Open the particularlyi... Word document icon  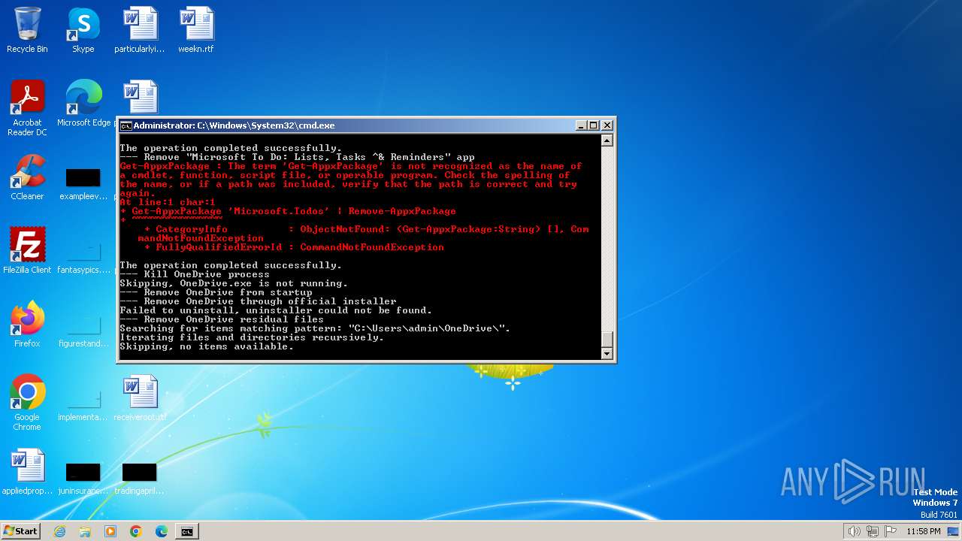(140, 30)
